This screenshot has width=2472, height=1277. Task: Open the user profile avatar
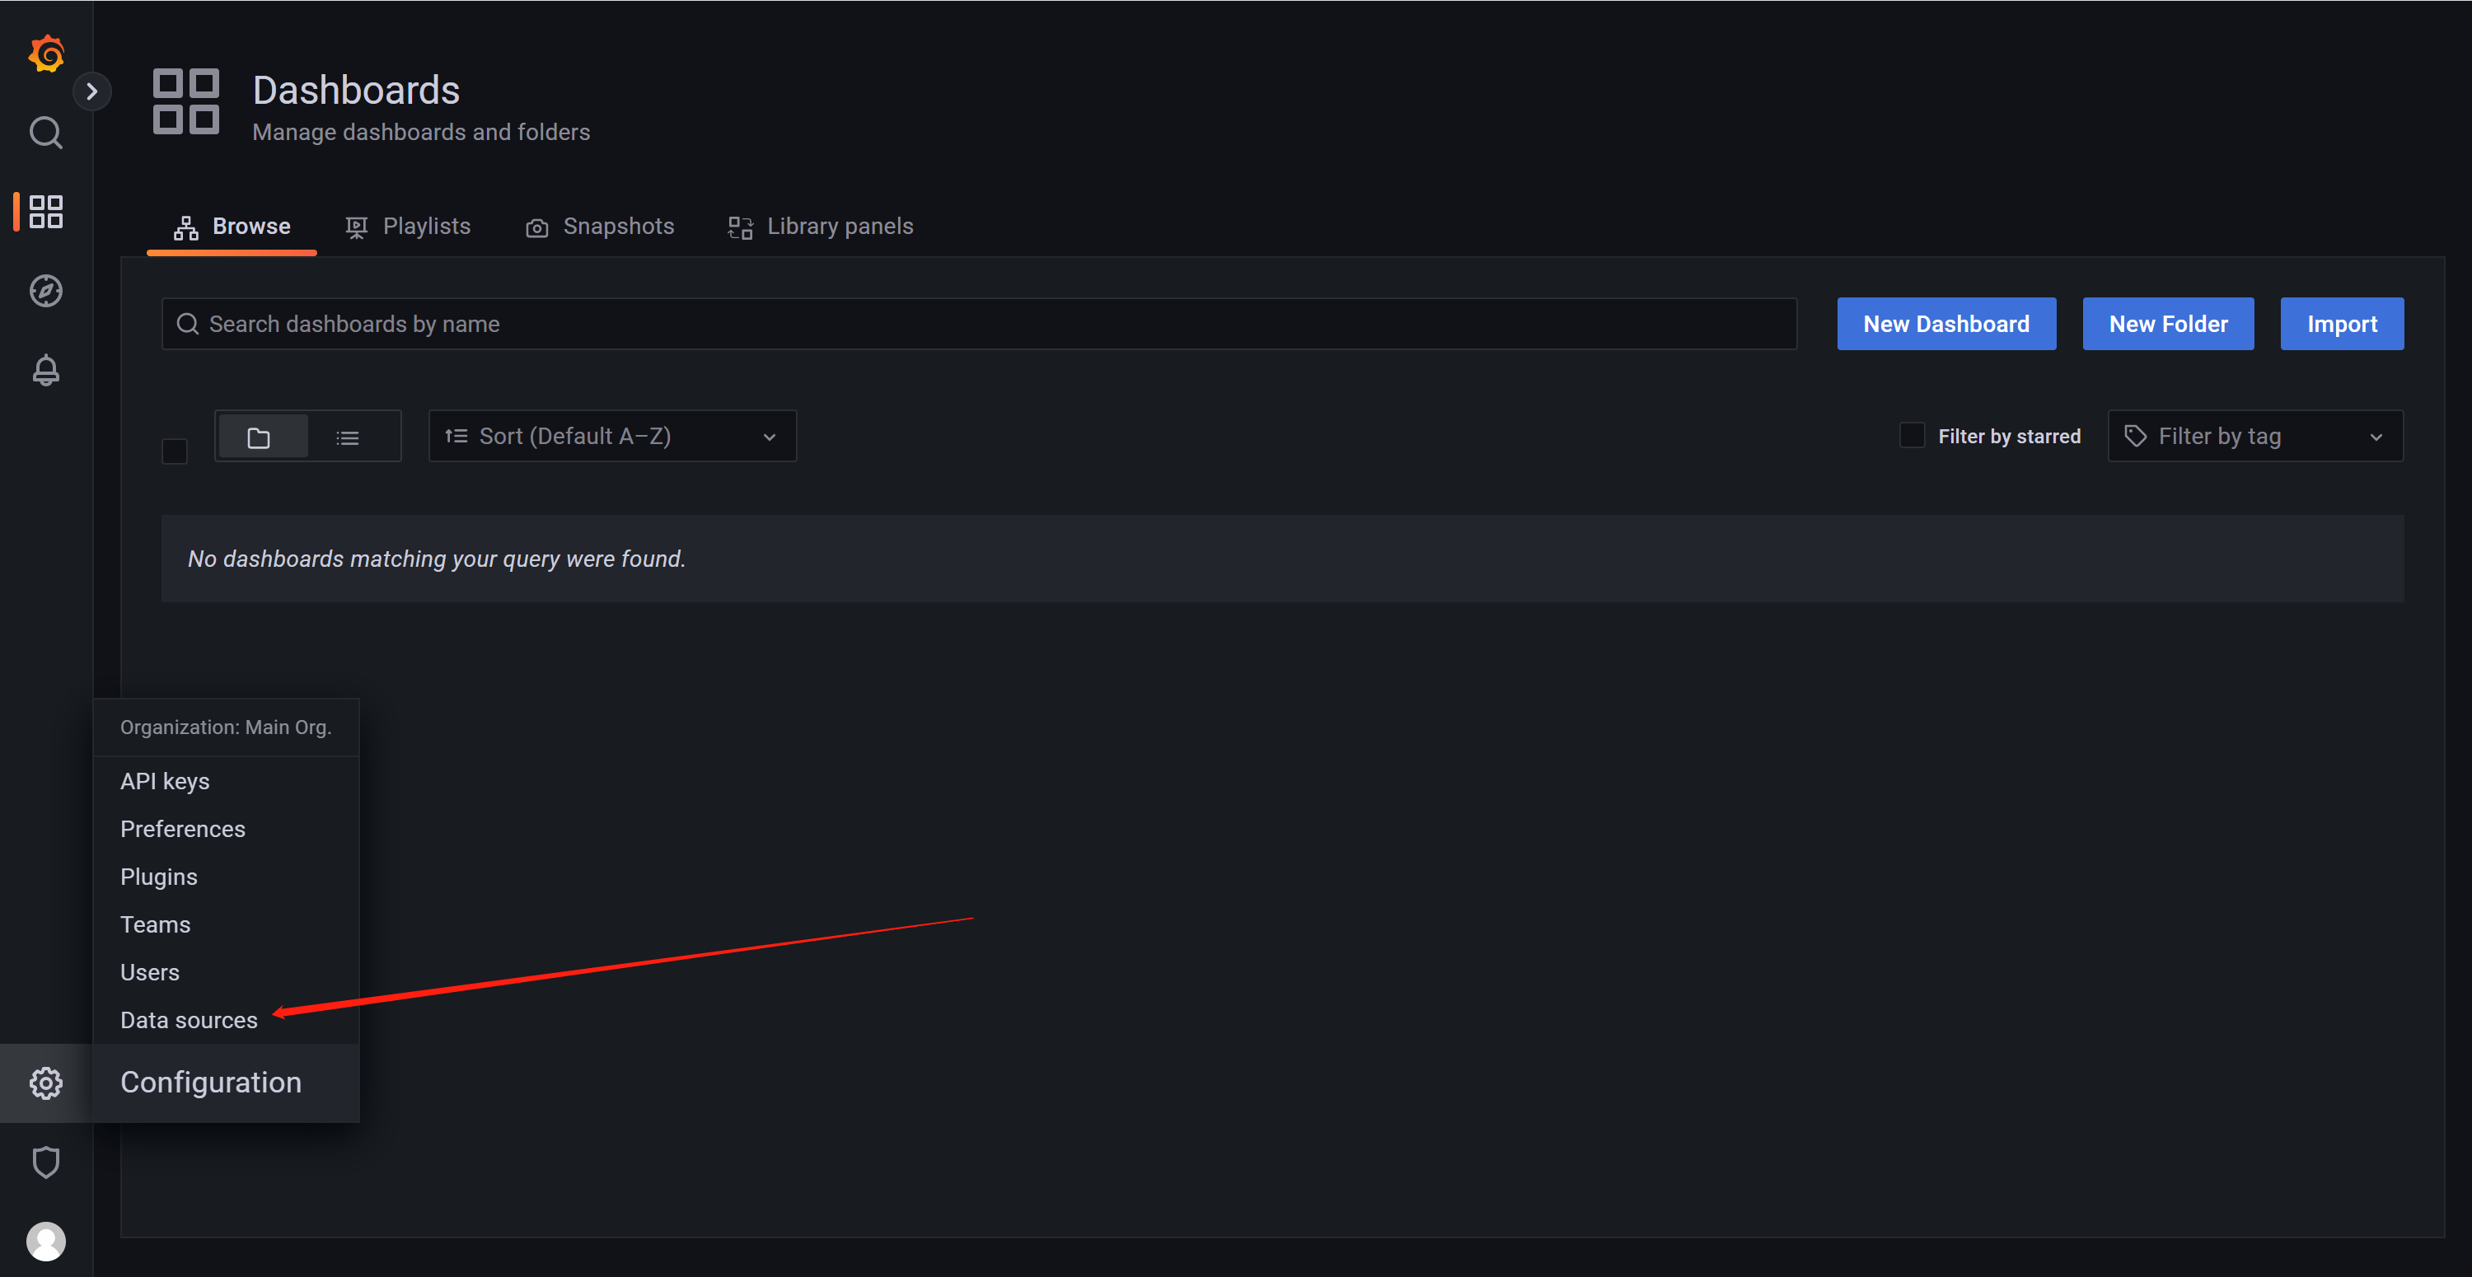coord(46,1242)
